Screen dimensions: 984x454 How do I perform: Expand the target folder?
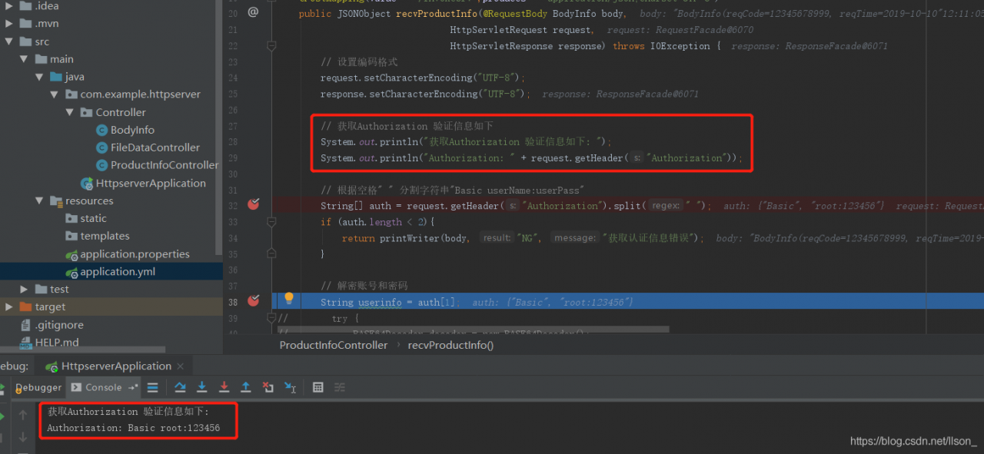pyautogui.click(x=8, y=307)
